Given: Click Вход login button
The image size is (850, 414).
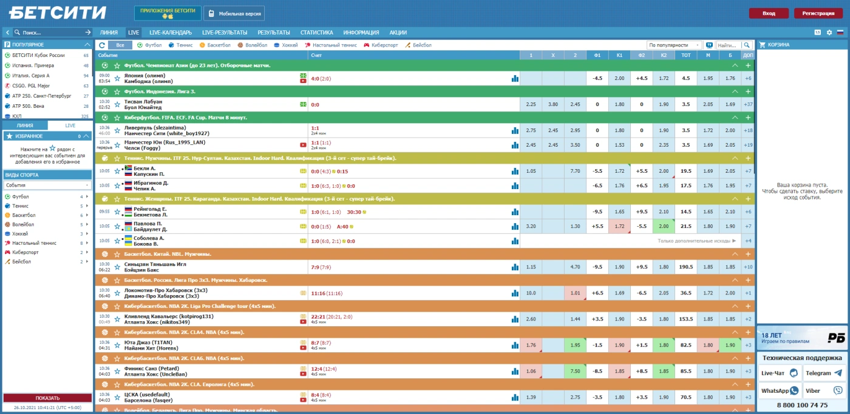Looking at the screenshot, I should pyautogui.click(x=769, y=13).
